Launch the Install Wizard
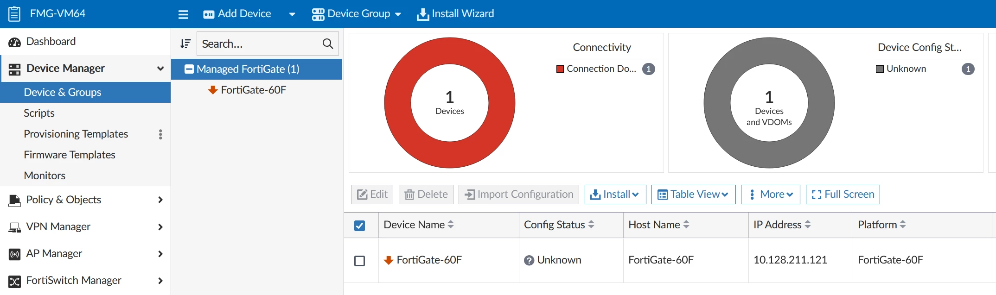 455,14
